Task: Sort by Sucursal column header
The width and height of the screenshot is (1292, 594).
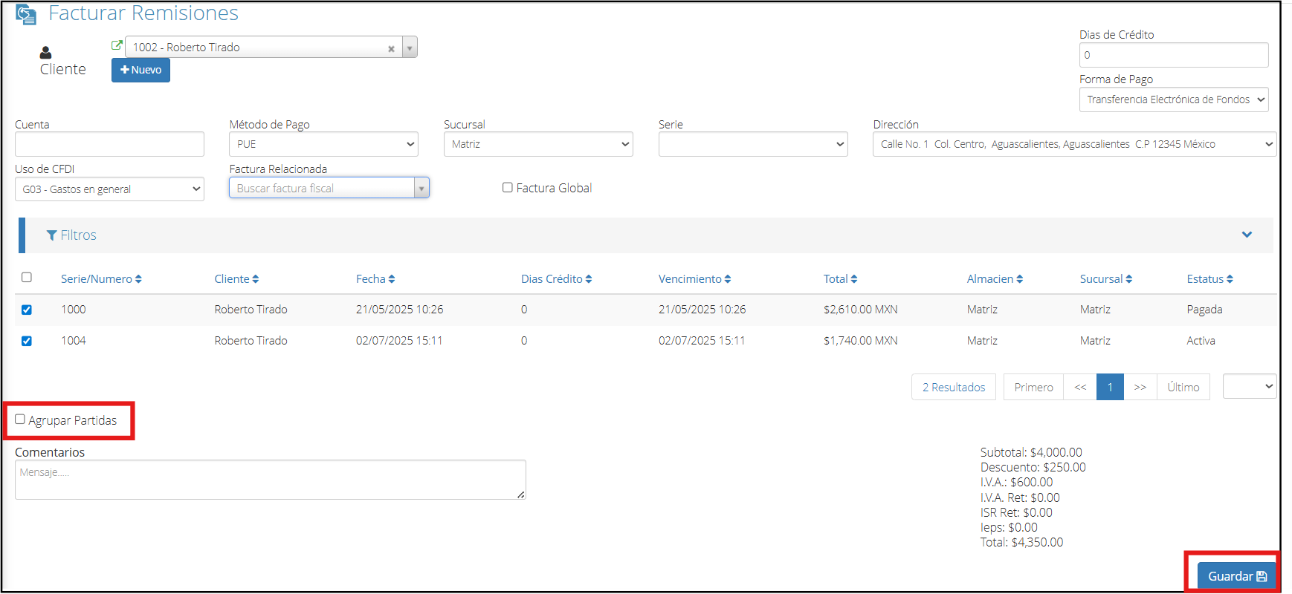Action: click(x=1106, y=279)
